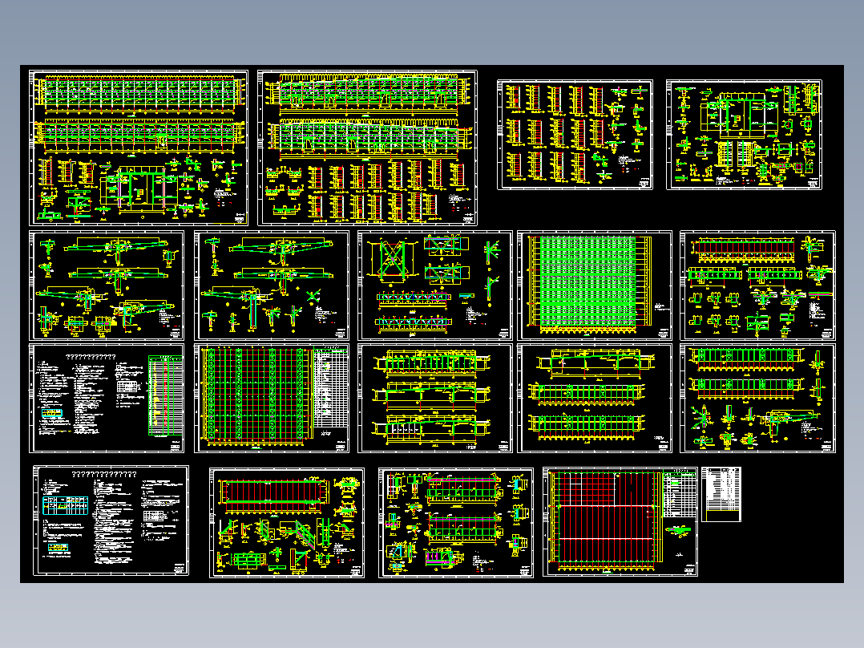Click the small white schedule table at bottom right
The width and height of the screenshot is (864, 648).
721,494
